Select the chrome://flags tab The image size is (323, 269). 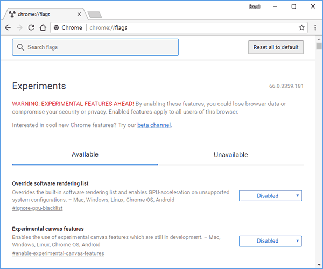pyautogui.click(x=44, y=14)
